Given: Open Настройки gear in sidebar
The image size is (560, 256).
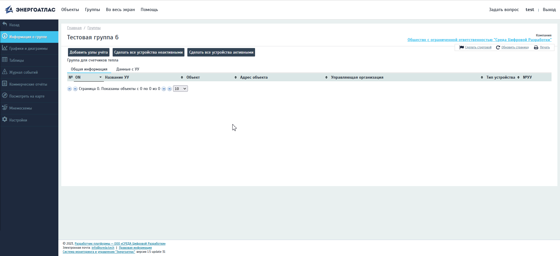Looking at the screenshot, I should click(x=5, y=120).
